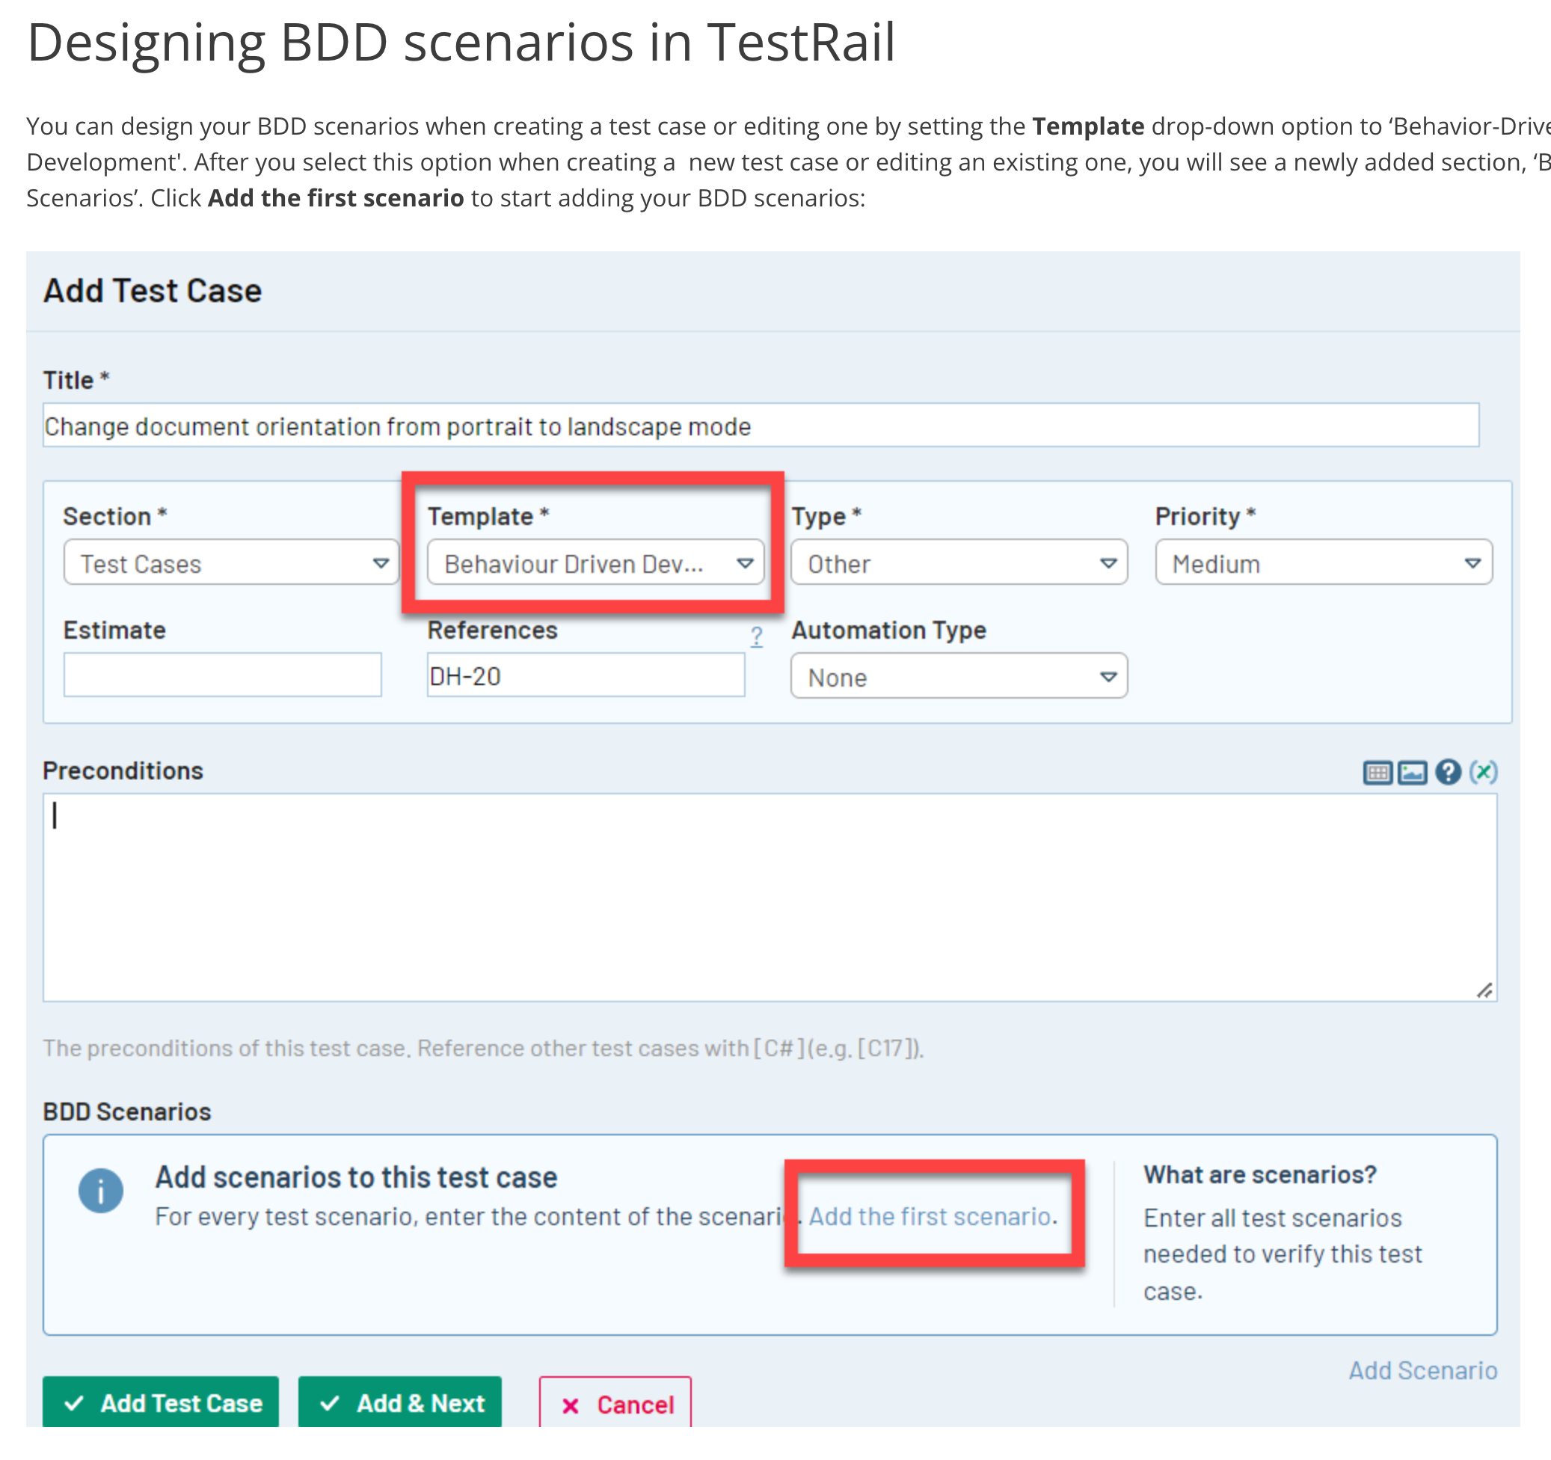The height and width of the screenshot is (1460, 1551).
Task: Click the add image icon above Preconditions
Action: (x=1411, y=773)
